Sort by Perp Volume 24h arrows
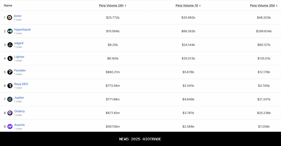281x146 pixels. (x=125, y=5)
